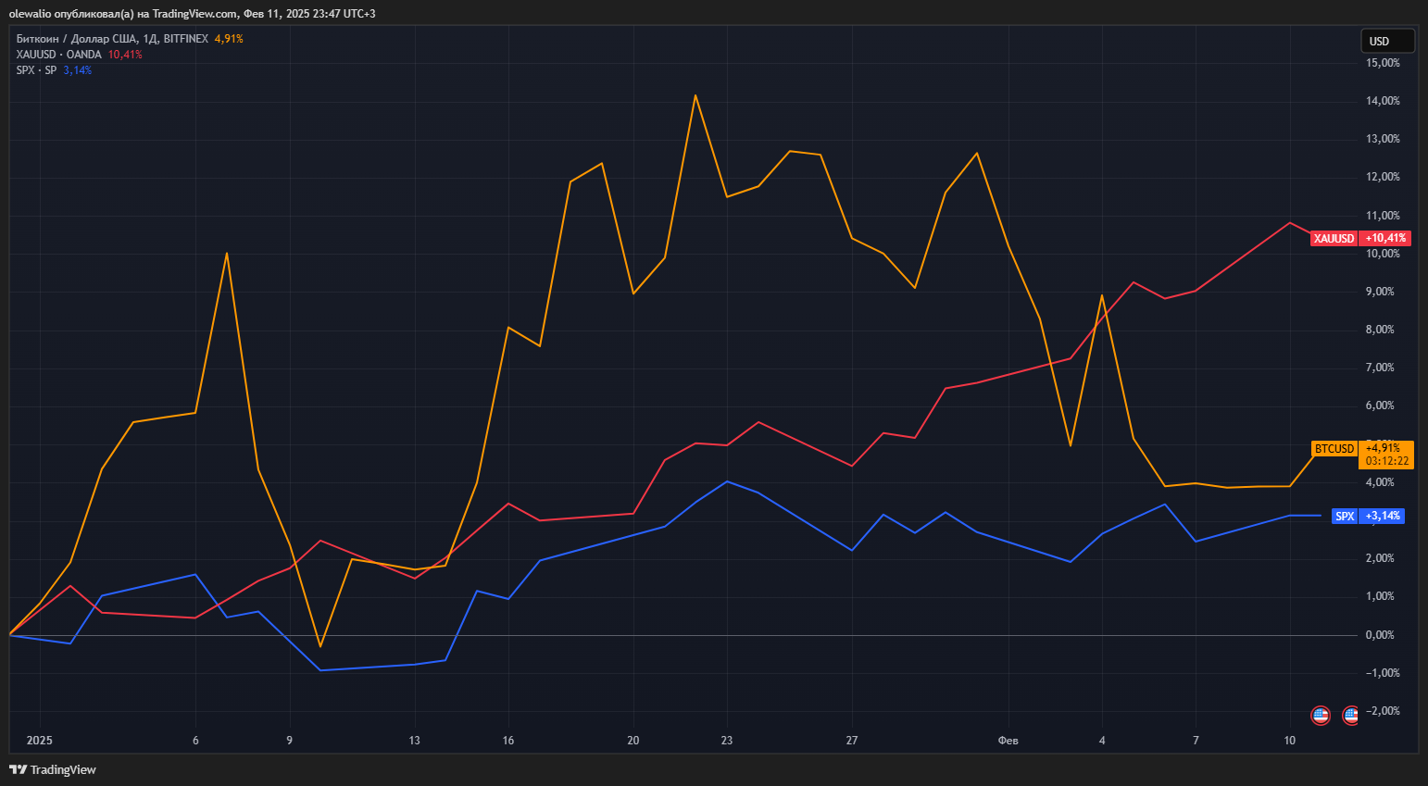Click the 14,00% price scale label
Viewport: 1428px width, 786px height.
[x=1383, y=101]
